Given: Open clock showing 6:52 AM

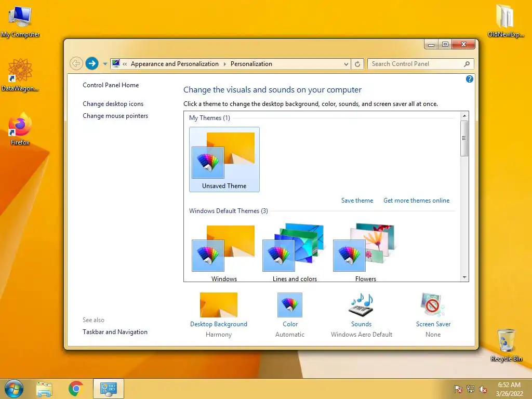Looking at the screenshot, I should [x=509, y=389].
